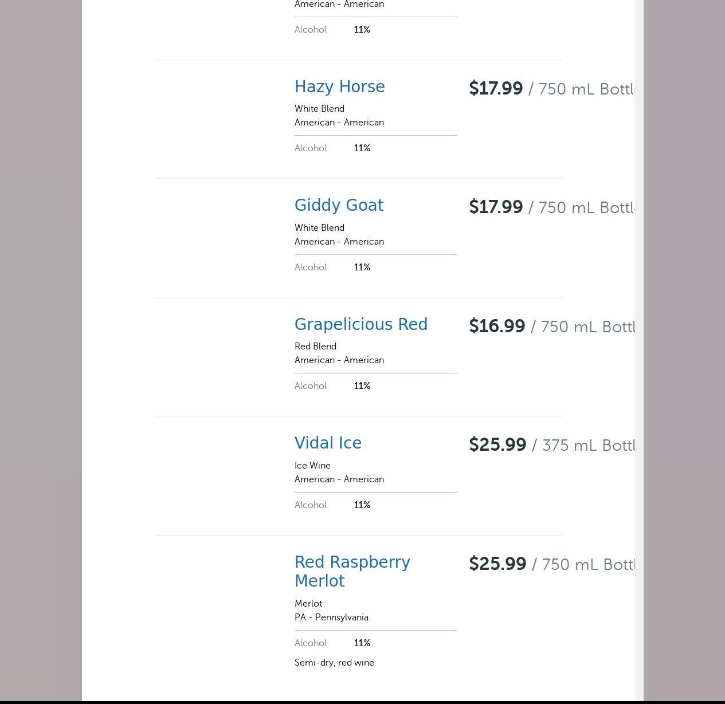Click the $17.99 price for Hazy Horse
The width and height of the screenshot is (725, 704).
click(x=496, y=89)
